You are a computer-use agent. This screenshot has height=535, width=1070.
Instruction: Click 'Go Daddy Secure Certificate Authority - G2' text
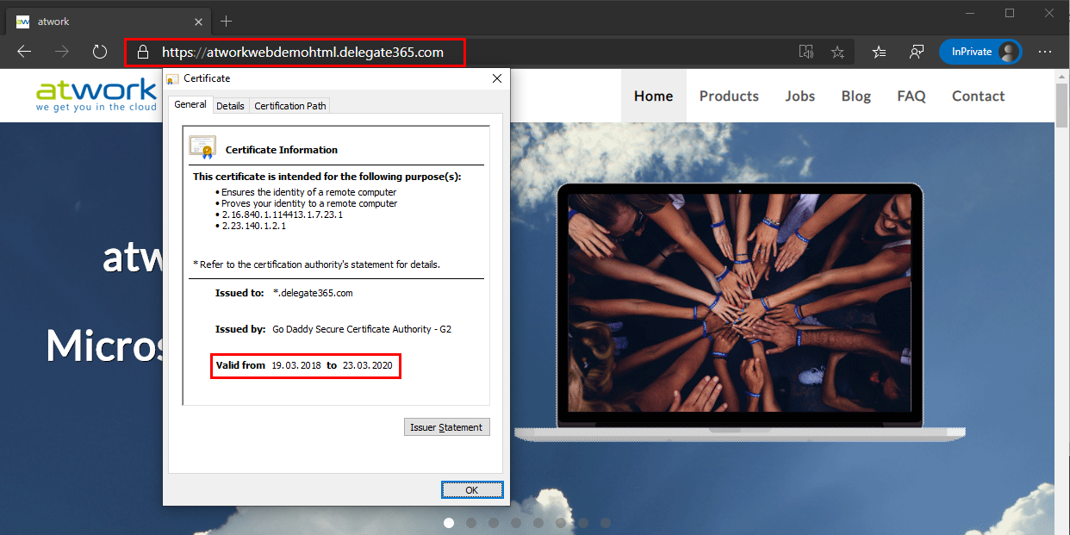(x=362, y=329)
